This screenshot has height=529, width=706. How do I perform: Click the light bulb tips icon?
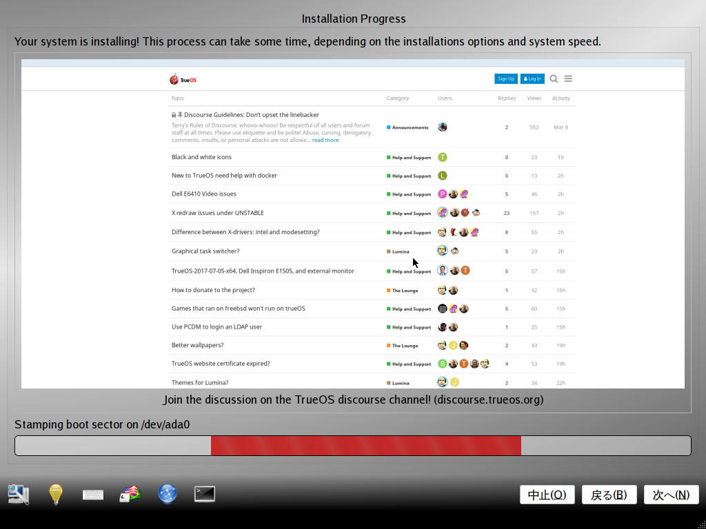56,495
